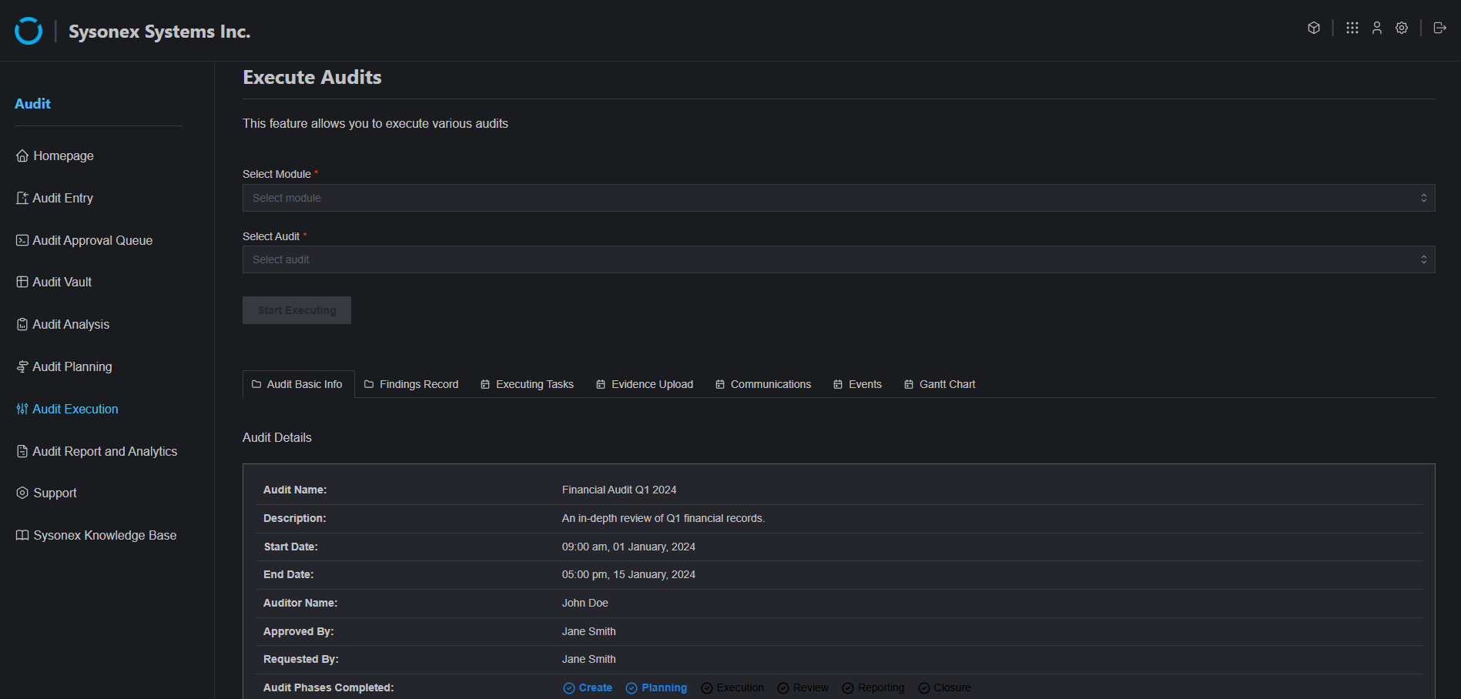The height and width of the screenshot is (699, 1461).
Task: Open the Gantt Chart tab
Action: click(940, 384)
